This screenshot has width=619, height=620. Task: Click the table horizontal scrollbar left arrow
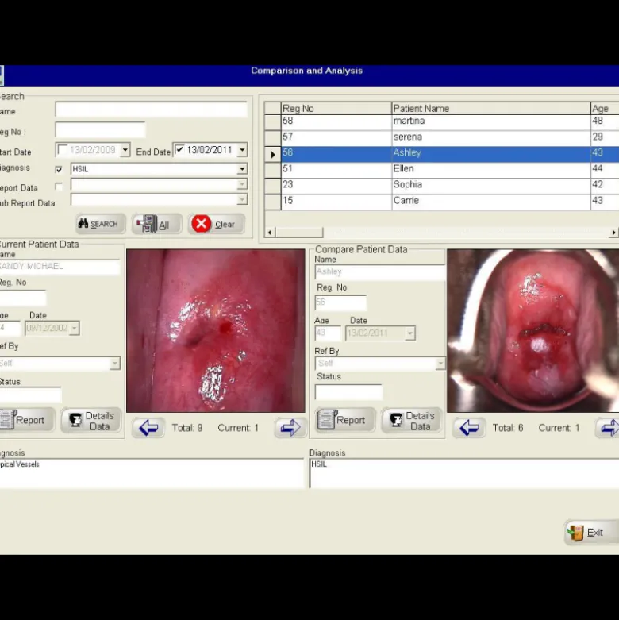click(270, 233)
